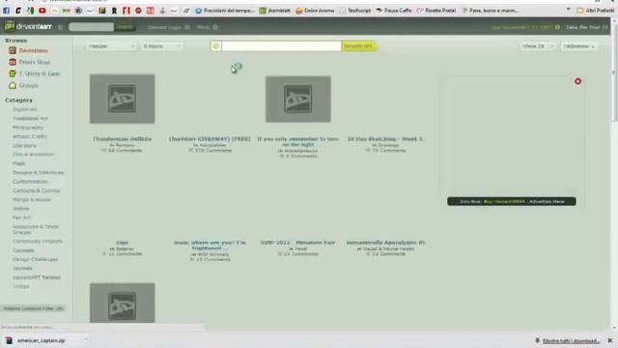This screenshot has width=618, height=348.
Task: Open the italic C bookmark icon
Action: click(x=18, y=11)
